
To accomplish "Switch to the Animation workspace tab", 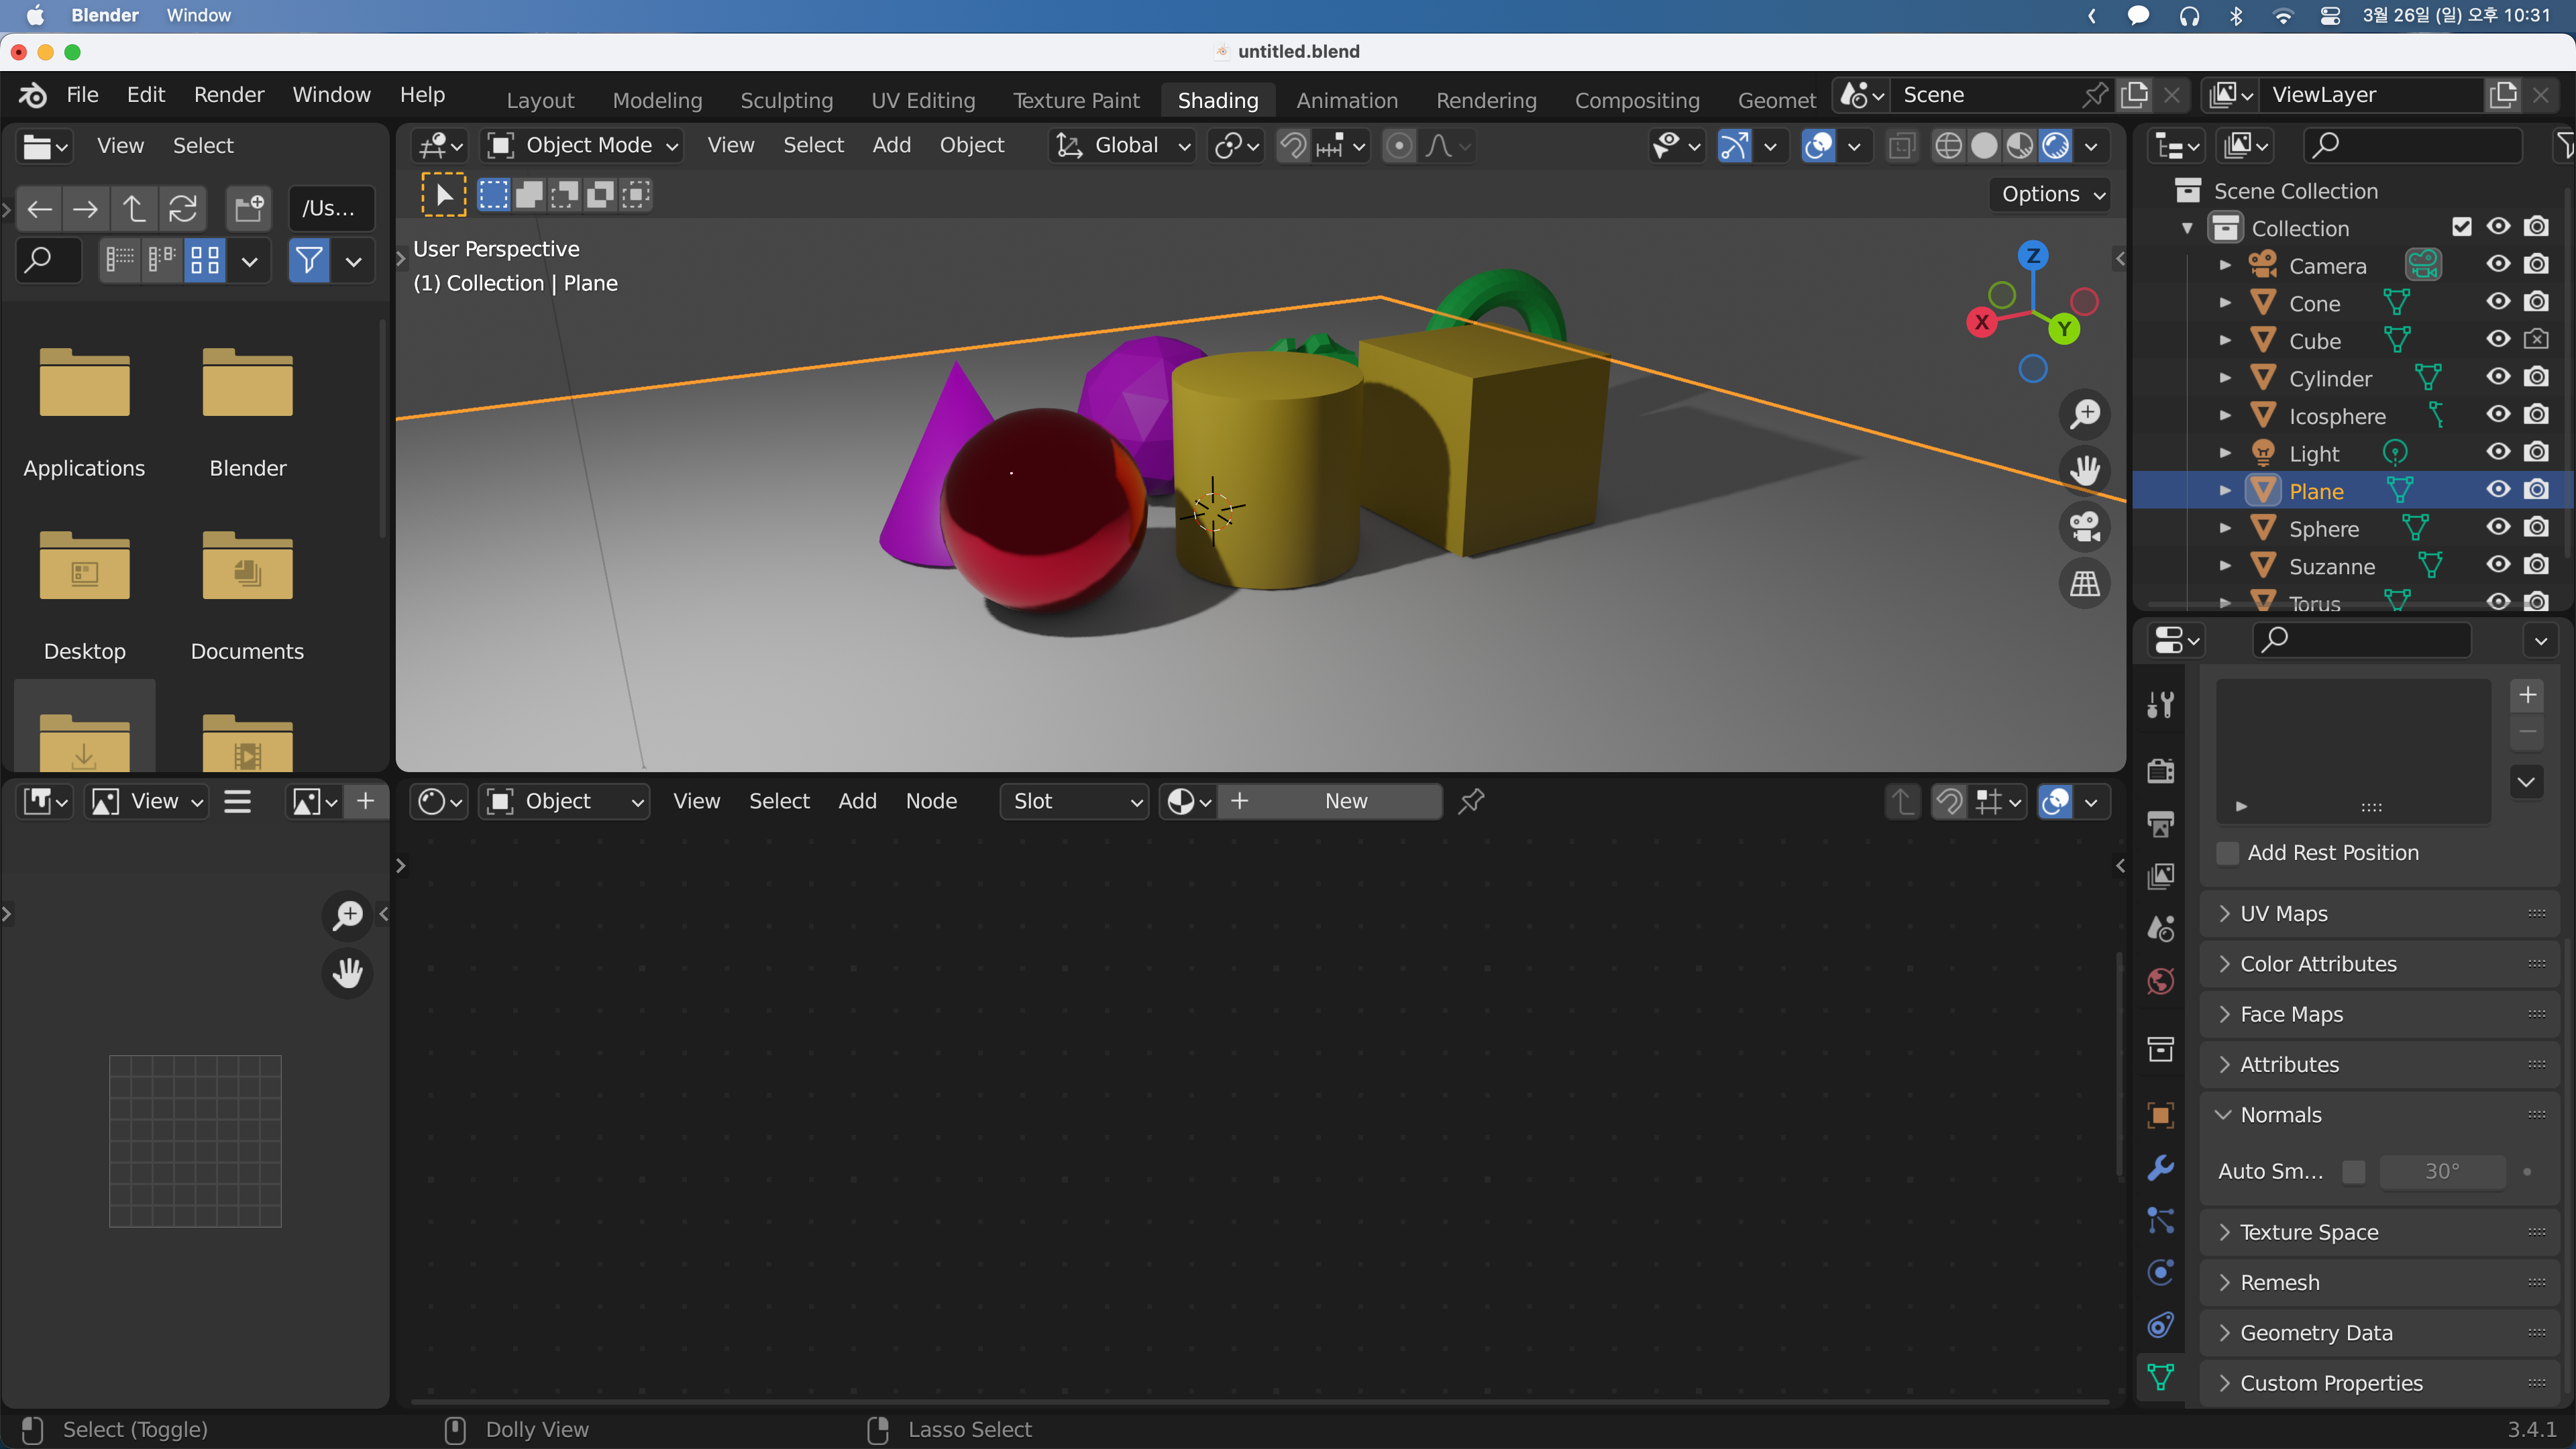I will (x=1346, y=100).
